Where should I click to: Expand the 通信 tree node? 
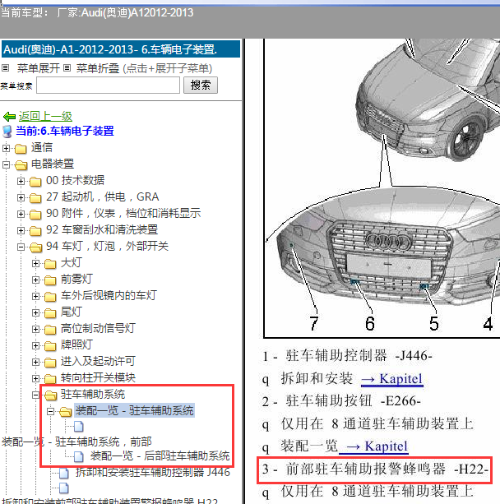pyautogui.click(x=6, y=148)
